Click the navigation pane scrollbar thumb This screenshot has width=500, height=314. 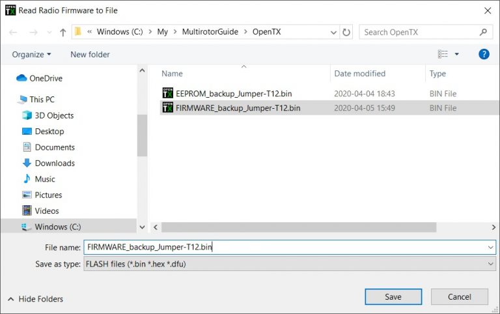pyautogui.click(x=142, y=136)
